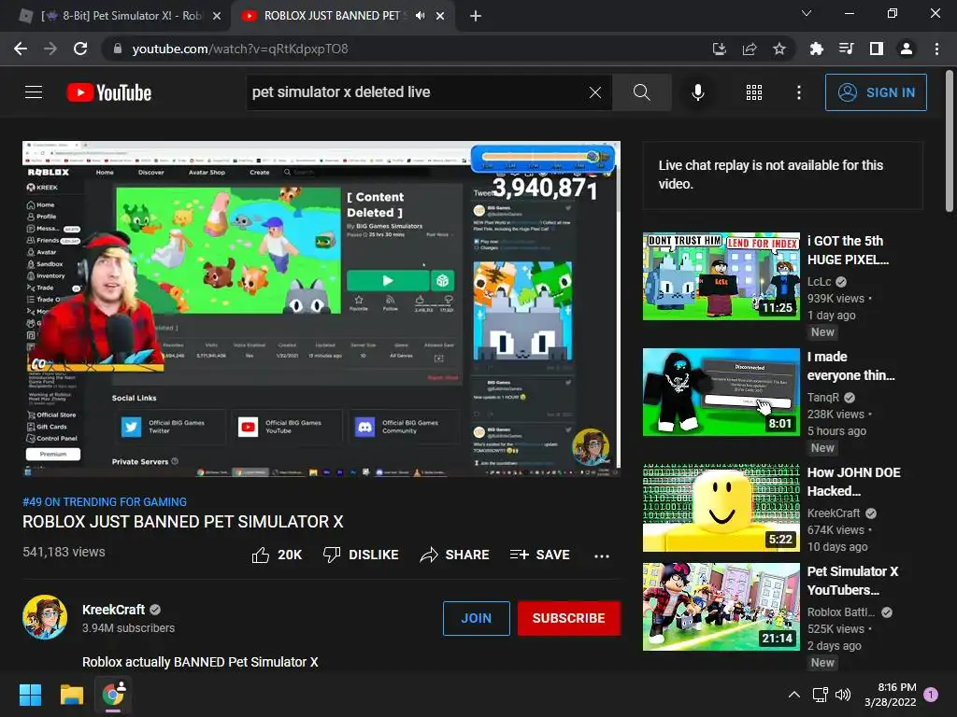957x717 pixels.
Task: Show hidden system tray icons
Action: 794,695
